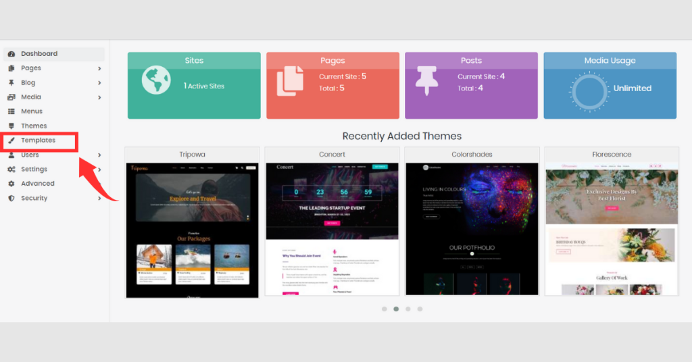Image resolution: width=692 pixels, height=362 pixels.
Task: Expand the Blog submenu arrow
Action: tap(99, 83)
